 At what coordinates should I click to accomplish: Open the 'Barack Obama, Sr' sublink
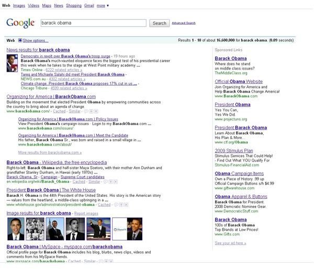[x=22, y=177]
